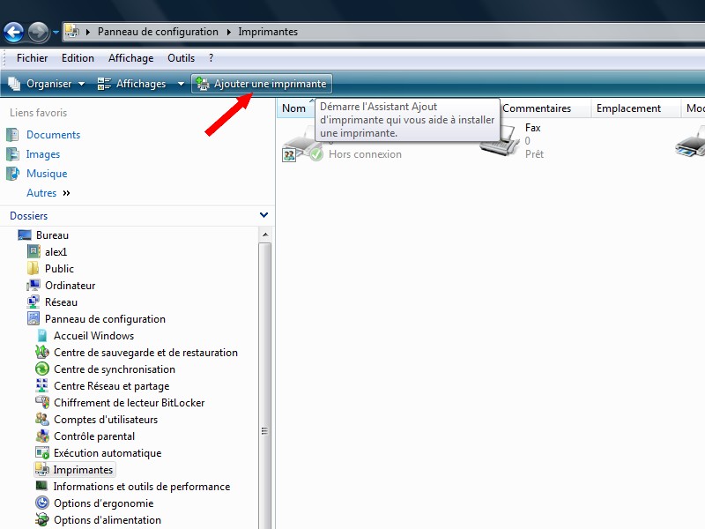This screenshot has width=705, height=529.
Task: Collapse the Dossiers panel chevron
Action: [x=263, y=215]
